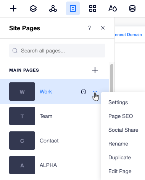Choose Duplicate from the page menu
This screenshot has width=145, height=180.
(x=120, y=157)
